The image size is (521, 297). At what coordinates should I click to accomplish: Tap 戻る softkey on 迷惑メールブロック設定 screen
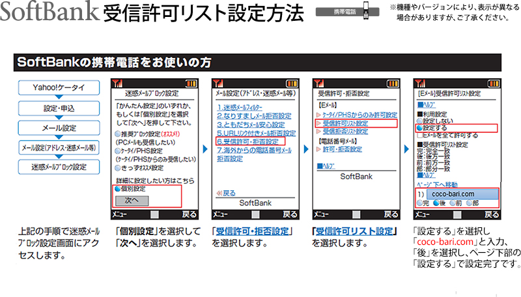point(189,215)
